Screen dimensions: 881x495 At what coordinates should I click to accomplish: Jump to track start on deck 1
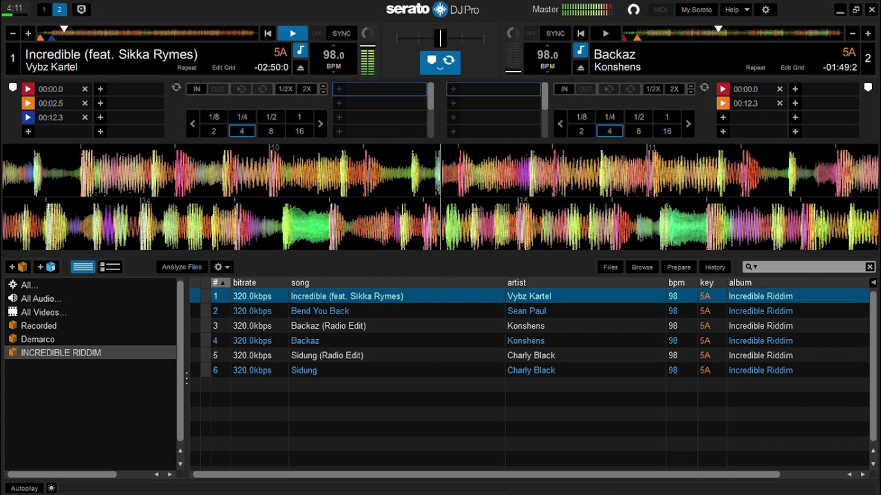pos(268,34)
